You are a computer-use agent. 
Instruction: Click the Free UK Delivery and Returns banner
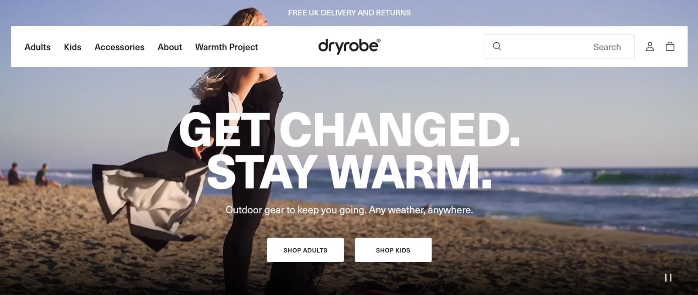[x=349, y=13]
